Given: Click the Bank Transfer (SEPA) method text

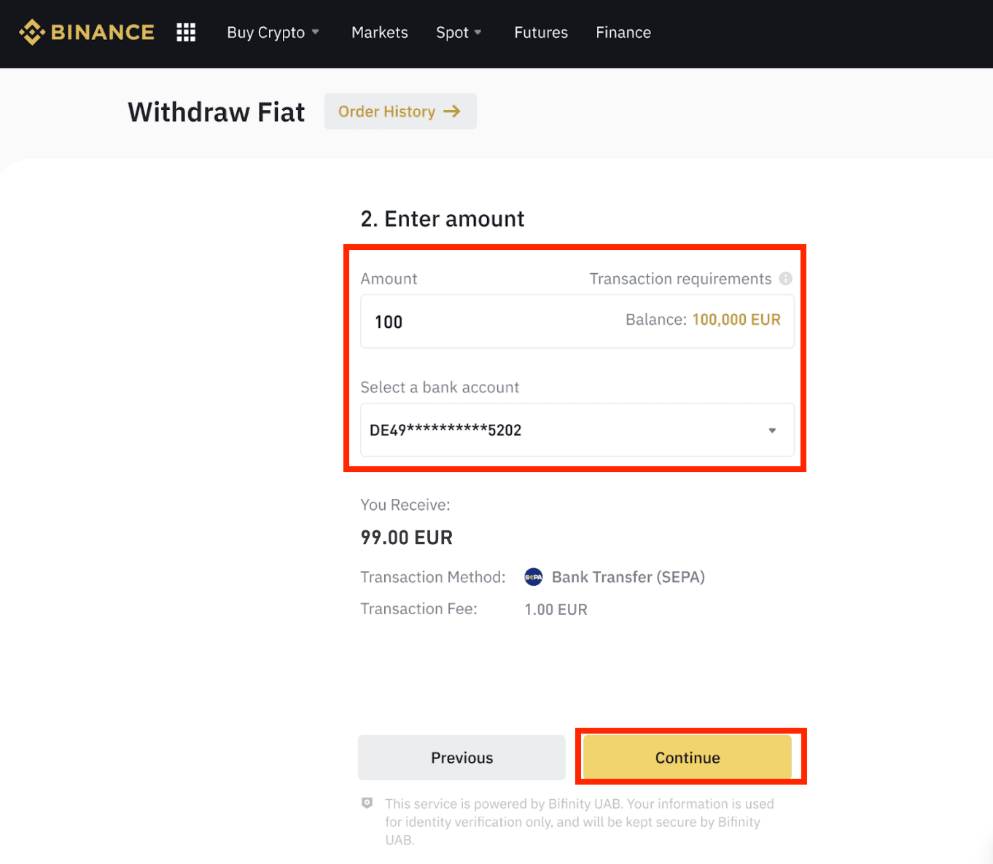Looking at the screenshot, I should click(x=628, y=577).
